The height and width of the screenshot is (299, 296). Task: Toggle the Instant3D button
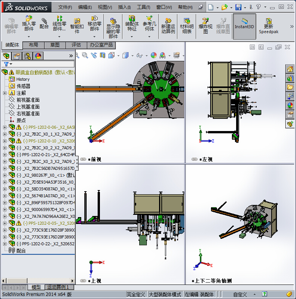[x=244, y=26]
